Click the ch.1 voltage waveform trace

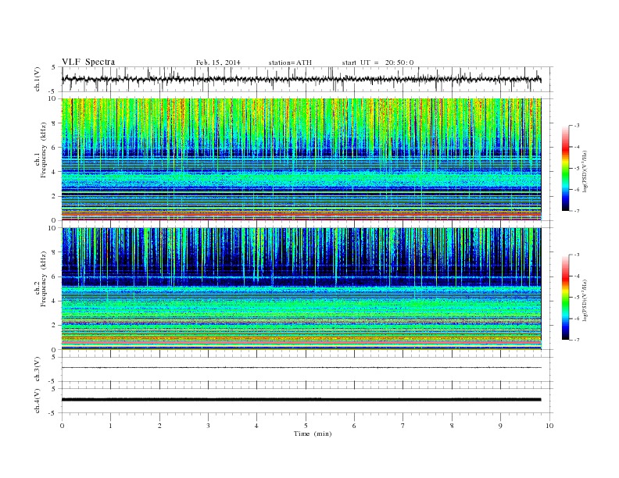tap(301, 79)
